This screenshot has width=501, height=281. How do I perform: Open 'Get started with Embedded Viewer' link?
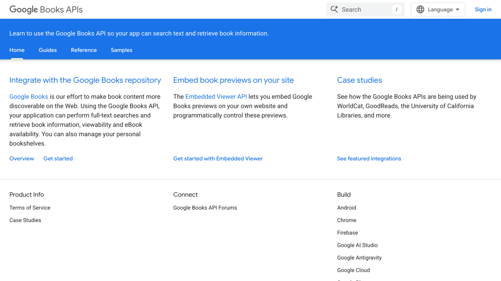pos(218,159)
